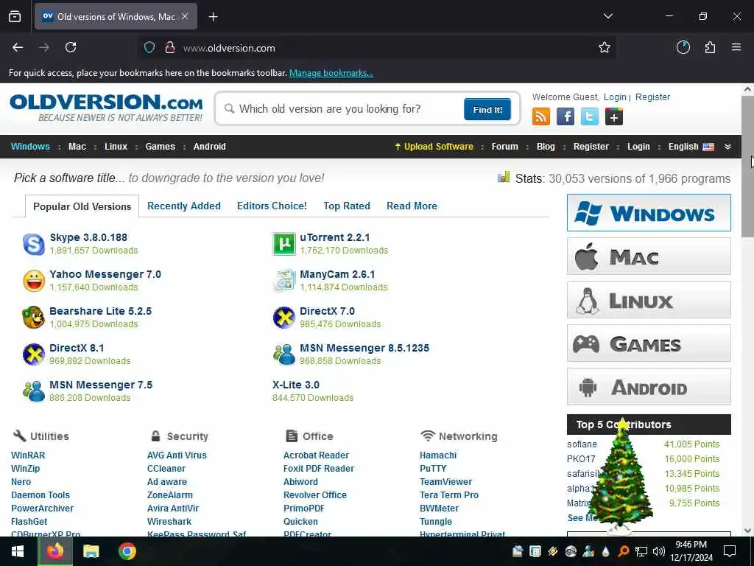Click the DirectX 7.0 icon
This screenshot has width=754, height=566.
tap(283, 318)
